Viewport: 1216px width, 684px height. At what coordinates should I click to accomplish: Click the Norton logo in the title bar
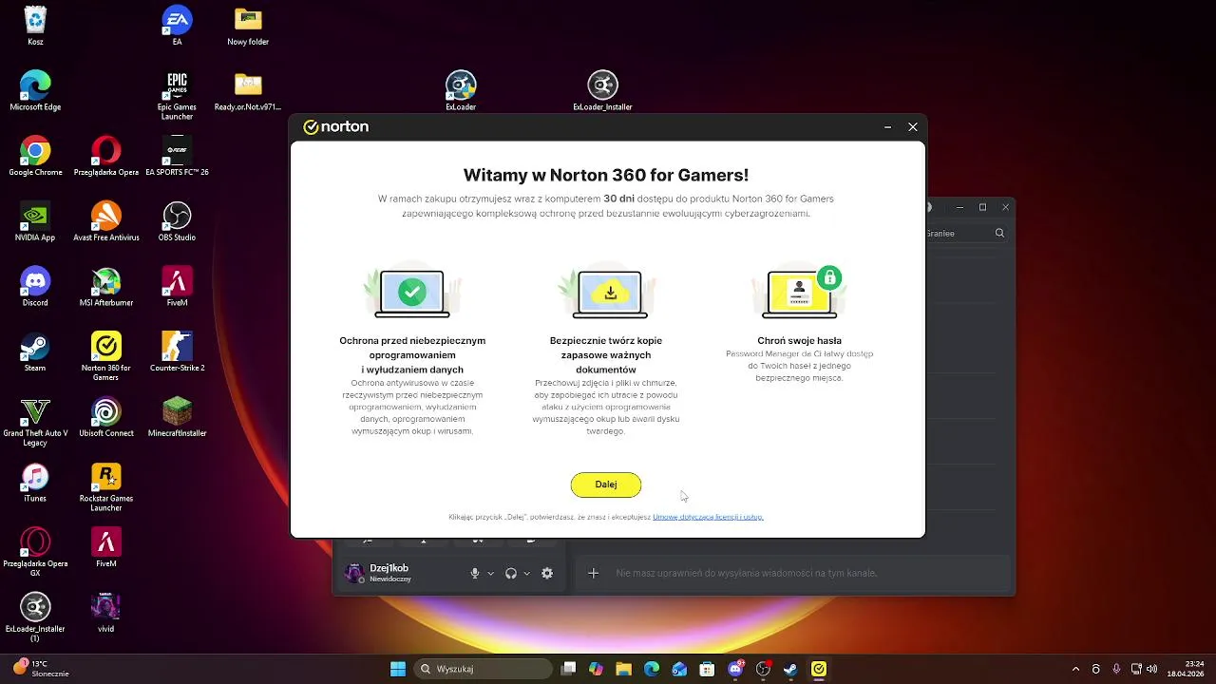tap(335, 127)
